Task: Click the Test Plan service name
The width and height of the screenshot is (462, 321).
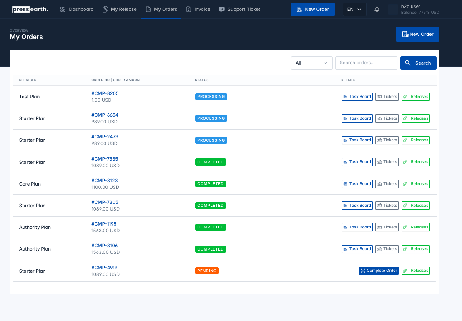Action: point(30,97)
